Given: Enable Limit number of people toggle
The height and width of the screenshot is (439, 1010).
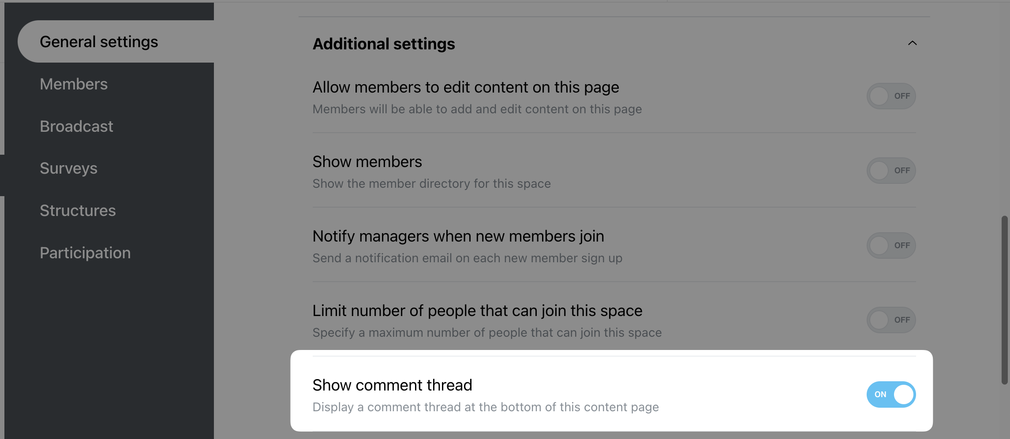Looking at the screenshot, I should click(891, 320).
